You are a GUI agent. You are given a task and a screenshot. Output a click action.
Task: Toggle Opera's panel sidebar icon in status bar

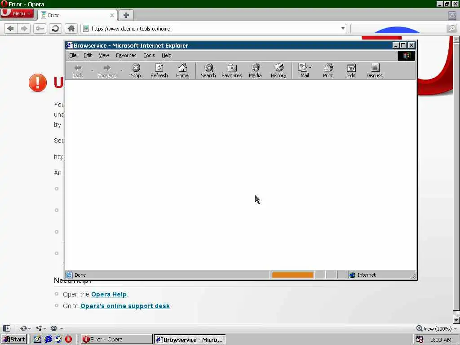coord(7,328)
